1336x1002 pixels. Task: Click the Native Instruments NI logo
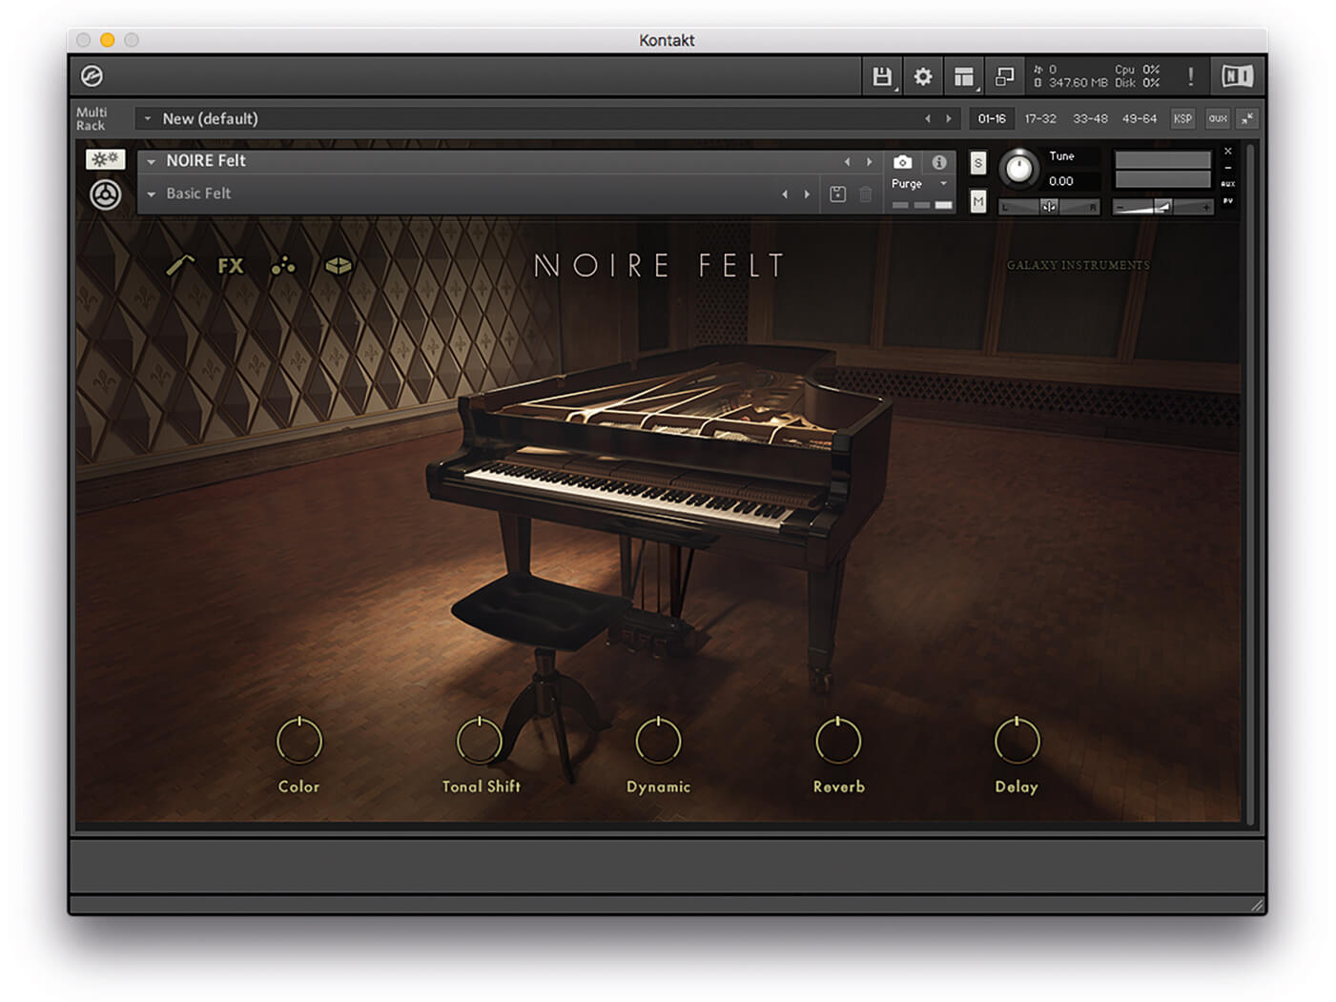[1237, 76]
